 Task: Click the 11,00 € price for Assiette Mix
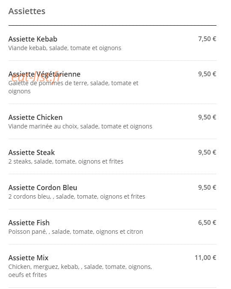(205, 257)
